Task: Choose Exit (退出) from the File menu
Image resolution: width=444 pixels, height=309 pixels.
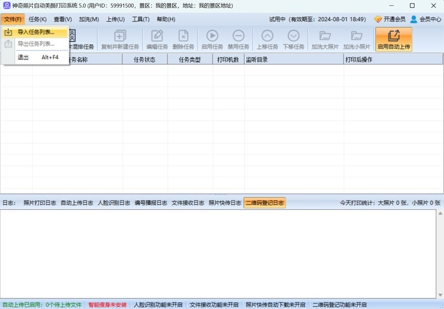Action: (35, 58)
